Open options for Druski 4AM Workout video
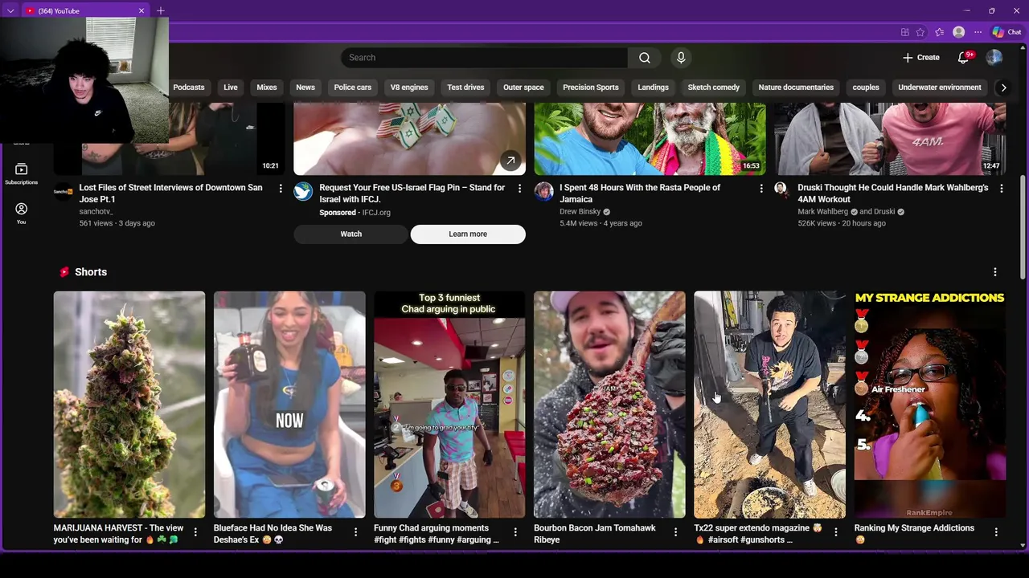1029x578 pixels. (1001, 188)
